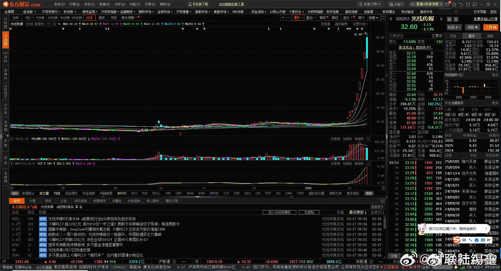
Task: Open the 更多周期 dropdown
Action: coord(130,18)
